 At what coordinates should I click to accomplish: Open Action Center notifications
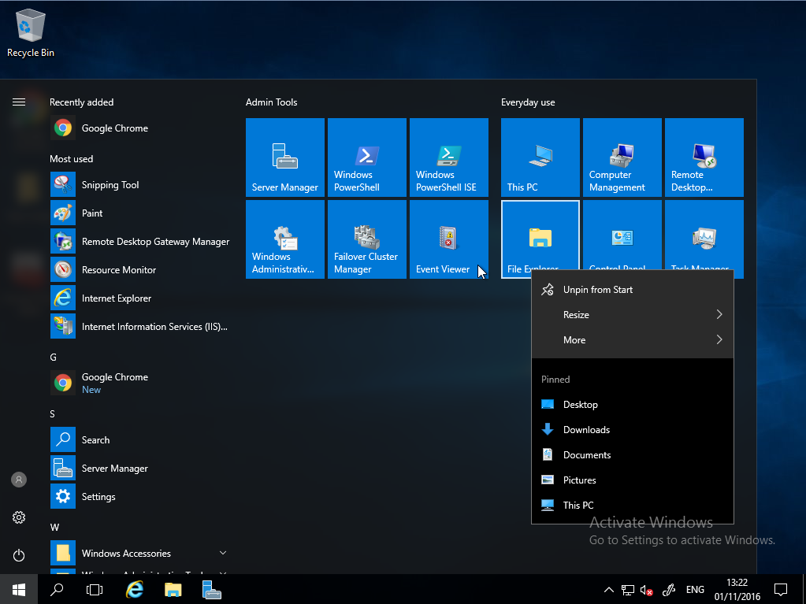pos(781,590)
